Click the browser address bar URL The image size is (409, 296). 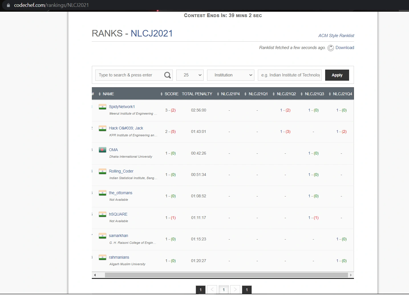[51, 5]
